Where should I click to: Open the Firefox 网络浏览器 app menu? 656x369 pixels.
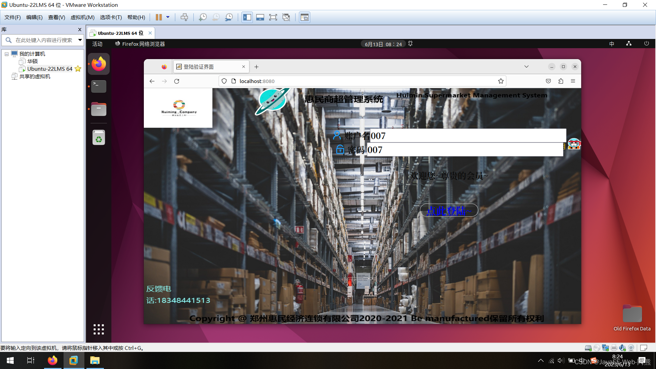tap(140, 44)
